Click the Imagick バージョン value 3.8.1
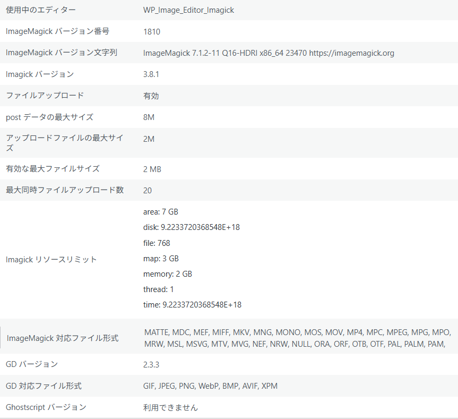The image size is (458, 419). pos(151,74)
